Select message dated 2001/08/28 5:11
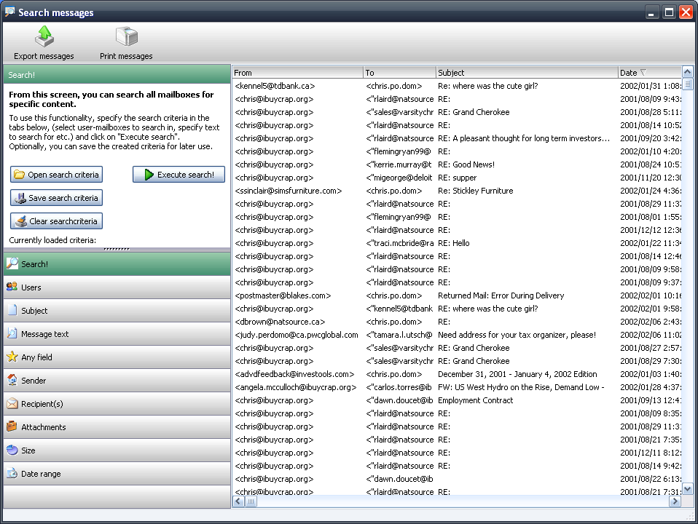Viewport: 698px width, 524px height. click(457, 112)
